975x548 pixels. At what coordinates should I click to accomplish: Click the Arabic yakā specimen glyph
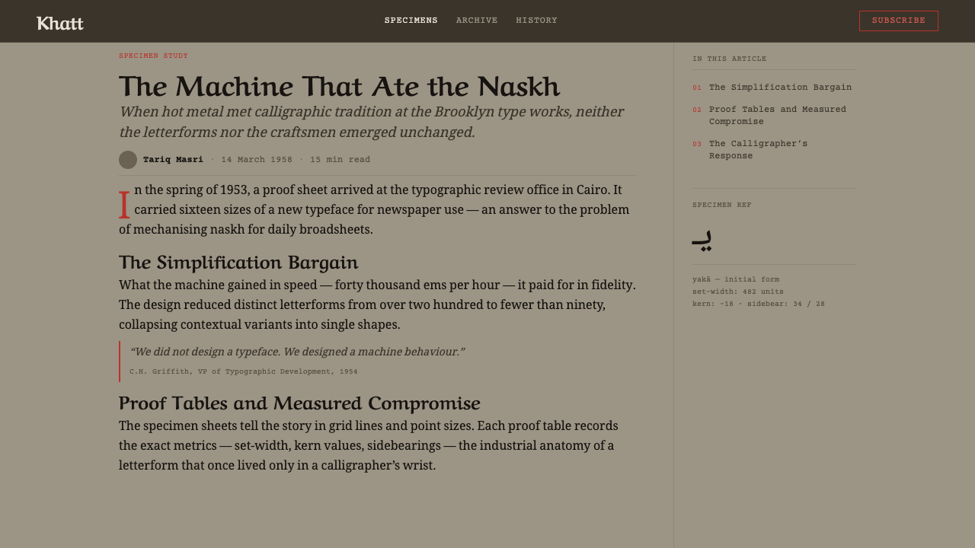tap(702, 240)
